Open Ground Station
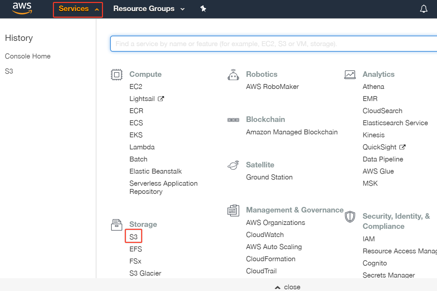The image size is (437, 291). 269,177
